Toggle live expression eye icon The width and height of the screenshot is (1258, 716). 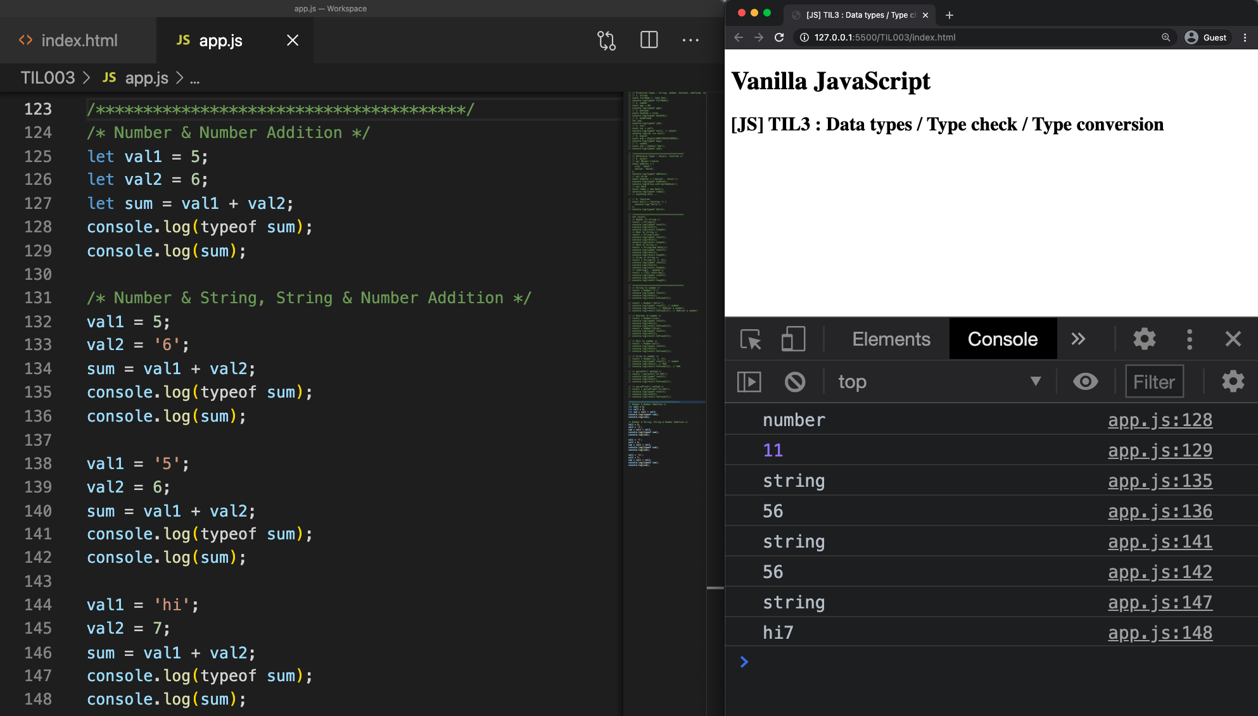[1085, 382]
